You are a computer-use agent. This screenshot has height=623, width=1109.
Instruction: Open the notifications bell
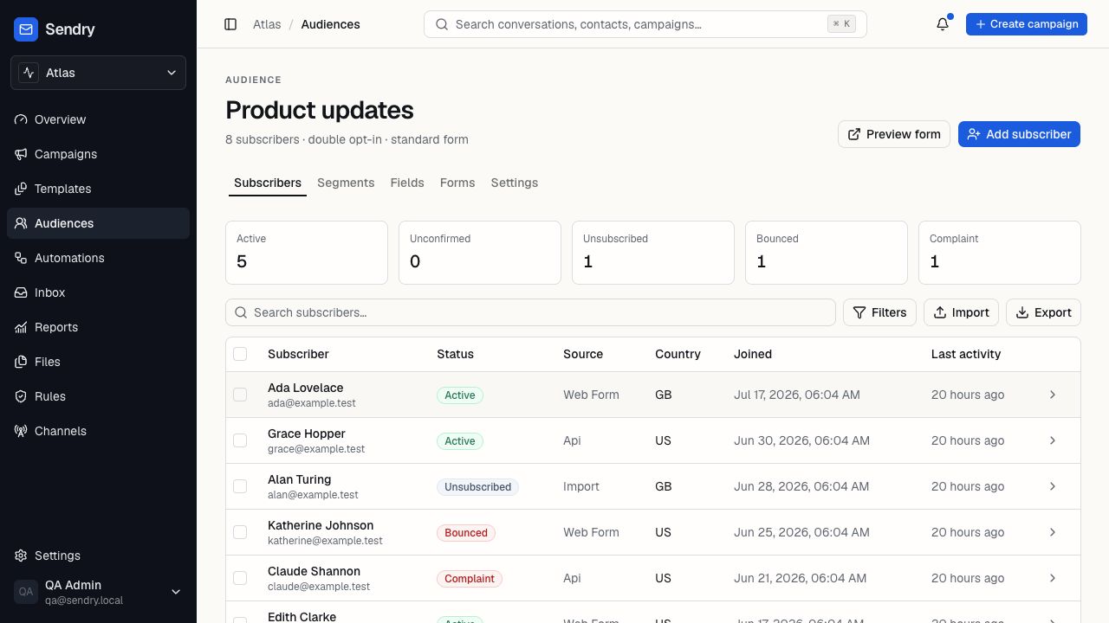coord(943,24)
